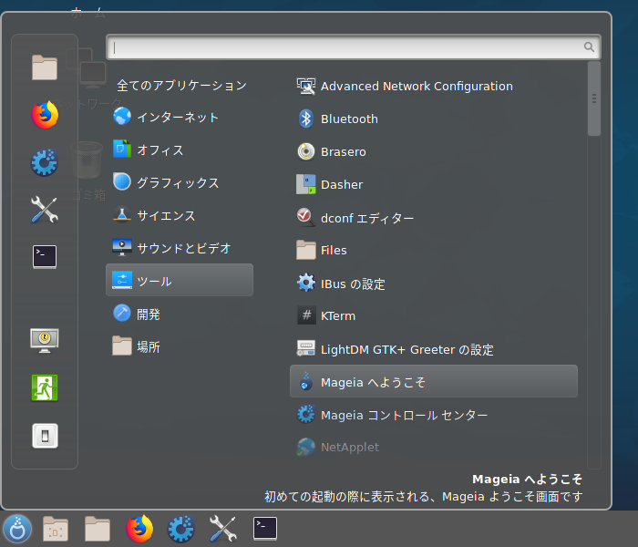638x547 pixels.
Task: Click the shutdown power switch icon
Action: pos(45,436)
